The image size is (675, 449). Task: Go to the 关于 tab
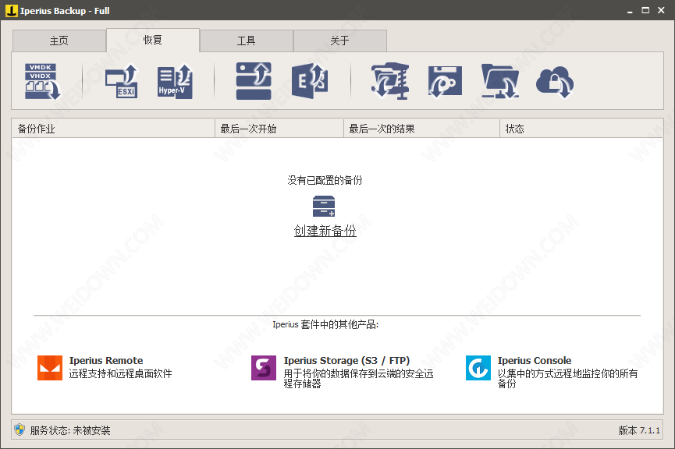click(340, 41)
